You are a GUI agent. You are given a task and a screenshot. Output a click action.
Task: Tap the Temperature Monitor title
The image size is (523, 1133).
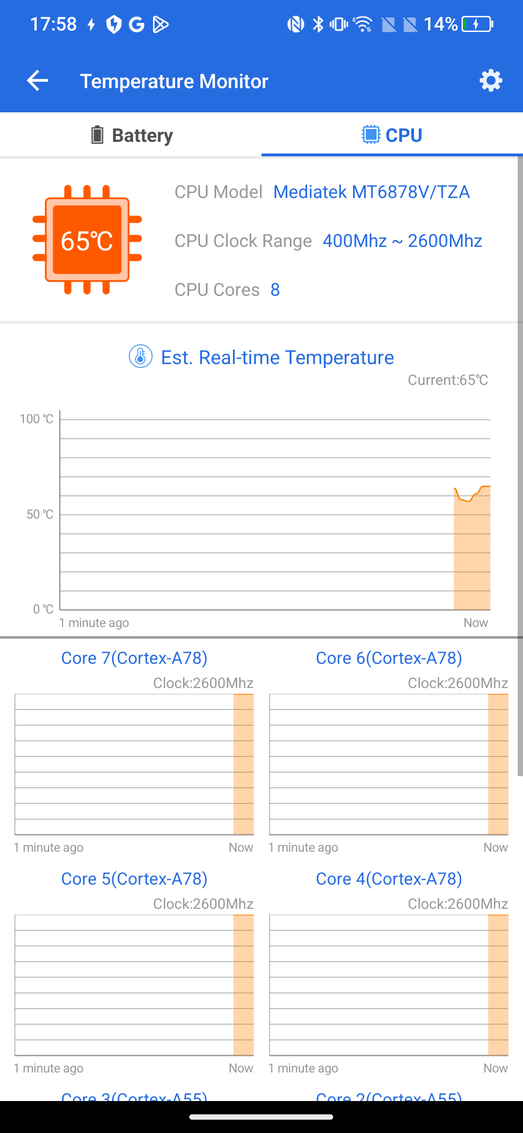tap(174, 81)
